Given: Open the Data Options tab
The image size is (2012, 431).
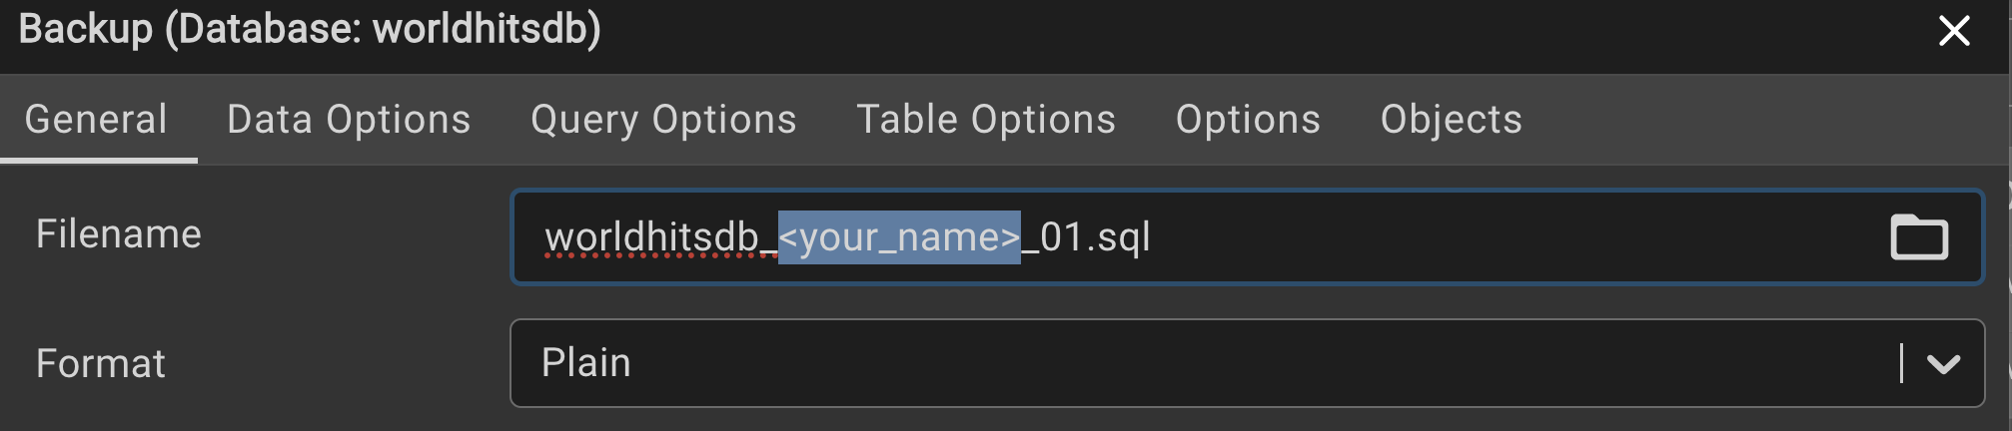Looking at the screenshot, I should (x=349, y=120).
